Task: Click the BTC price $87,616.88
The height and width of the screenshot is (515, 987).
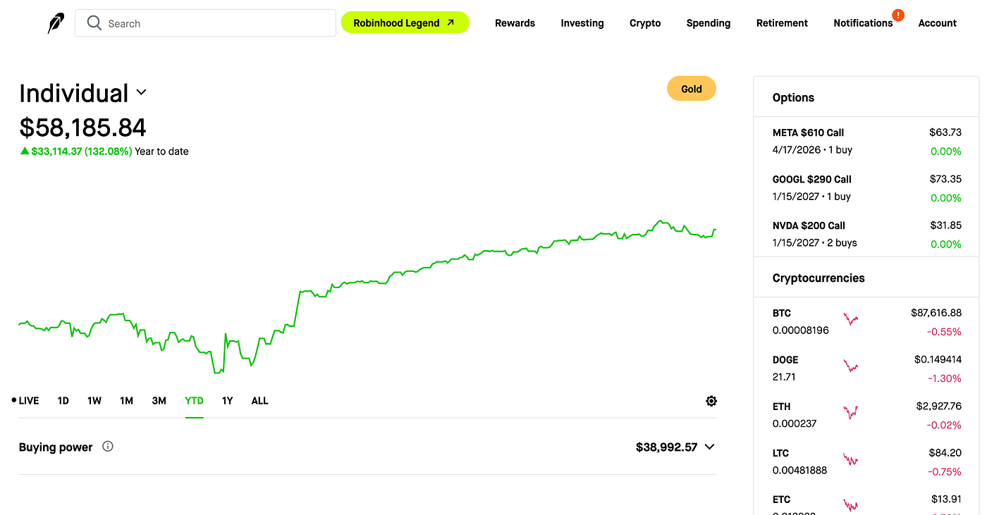Action: click(x=936, y=313)
